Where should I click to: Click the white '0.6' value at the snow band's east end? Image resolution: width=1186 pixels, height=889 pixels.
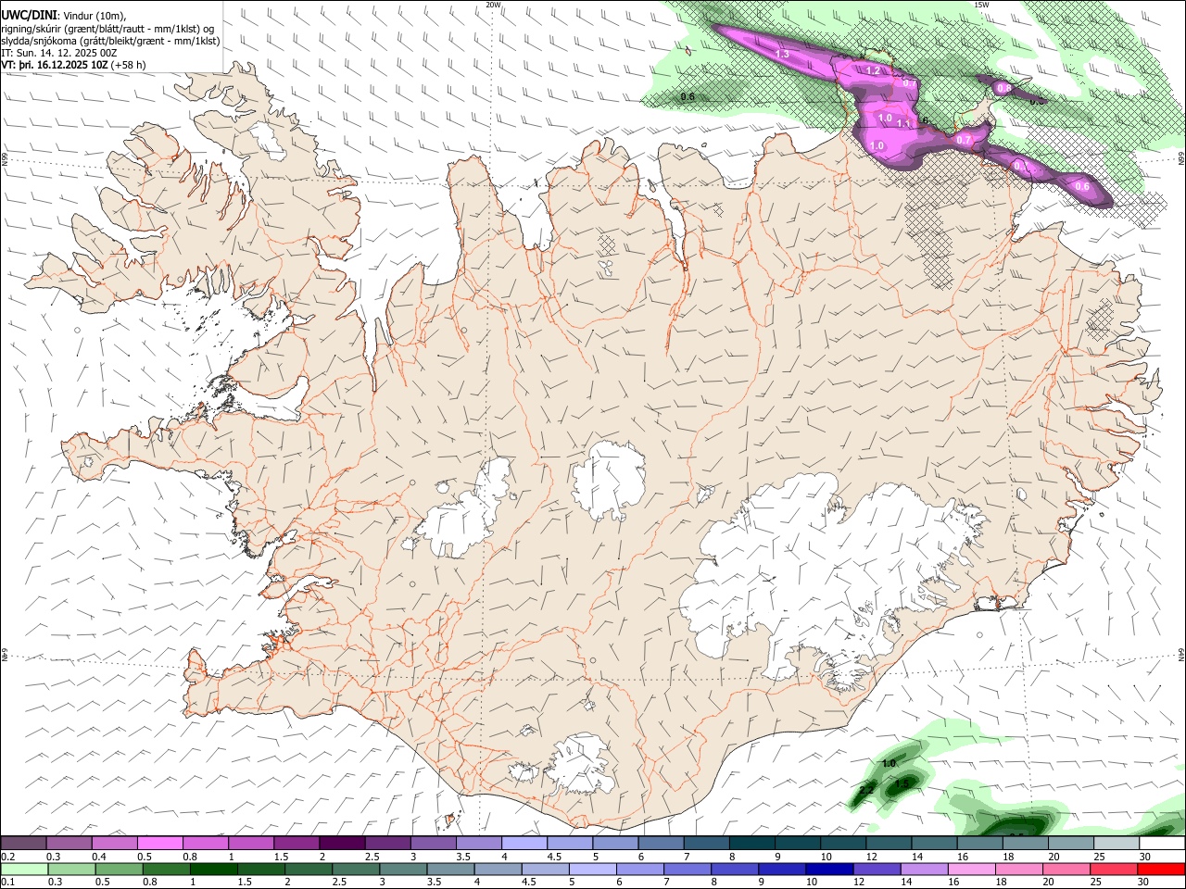point(1081,186)
